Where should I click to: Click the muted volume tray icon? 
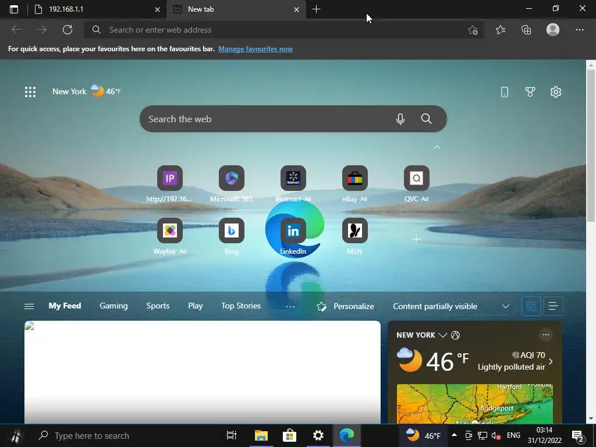(496, 435)
